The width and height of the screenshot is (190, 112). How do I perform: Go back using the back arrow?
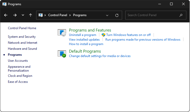6,15
